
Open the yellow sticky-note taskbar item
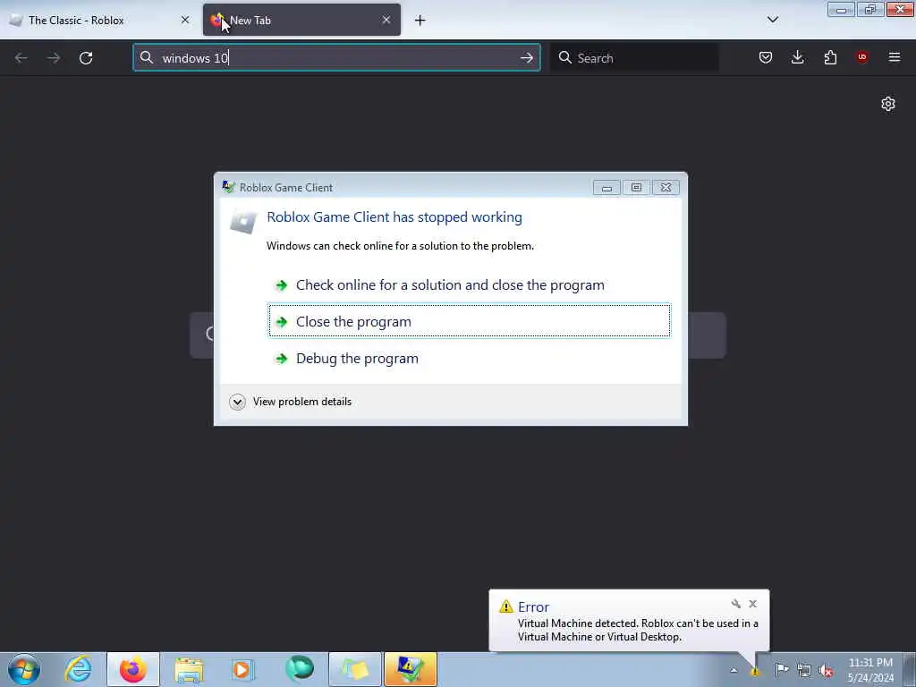coord(354,669)
